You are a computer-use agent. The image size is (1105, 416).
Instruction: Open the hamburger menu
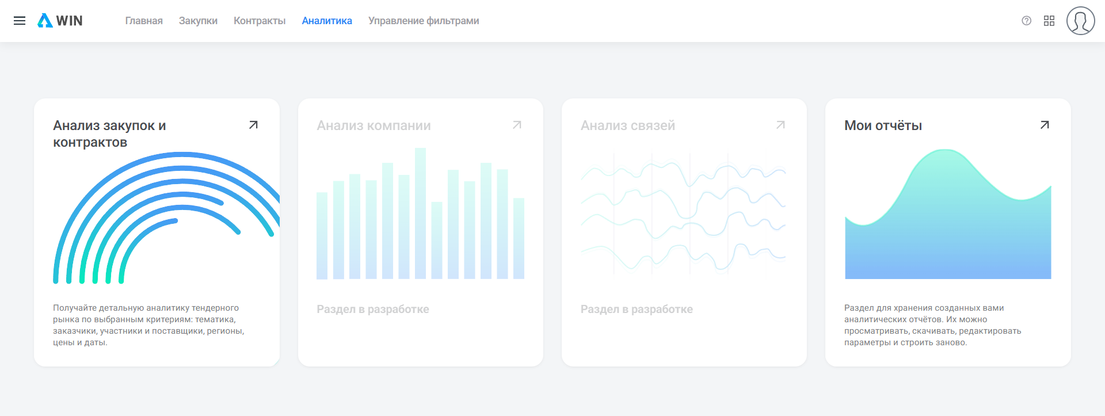20,21
